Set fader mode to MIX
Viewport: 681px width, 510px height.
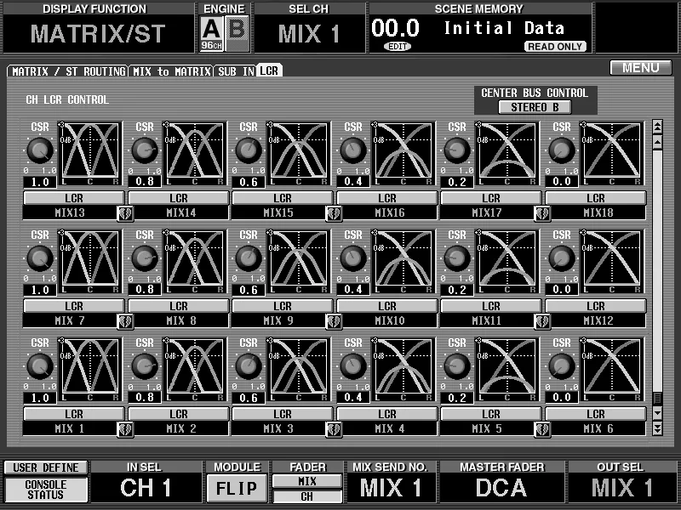[307, 481]
